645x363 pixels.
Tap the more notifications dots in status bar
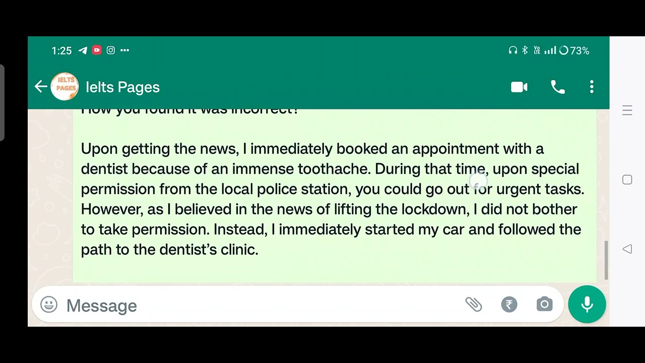125,50
